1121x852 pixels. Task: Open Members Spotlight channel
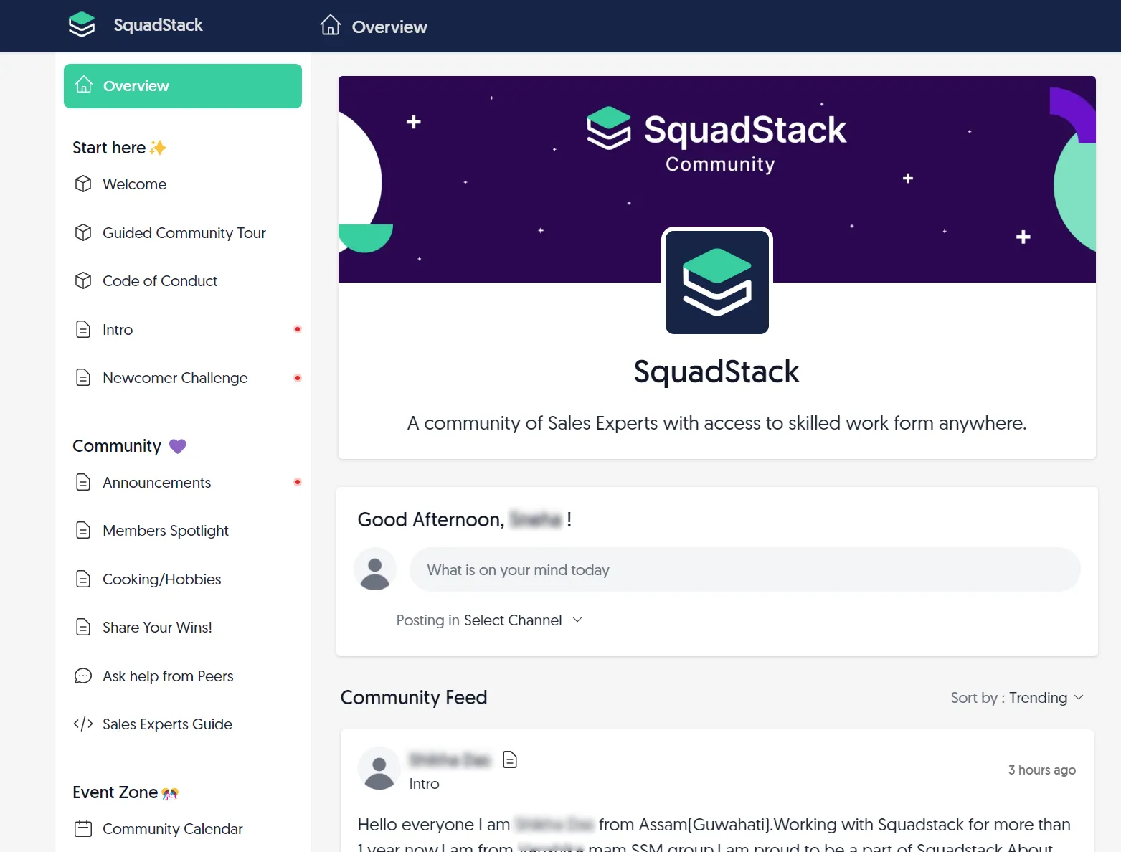pos(166,531)
